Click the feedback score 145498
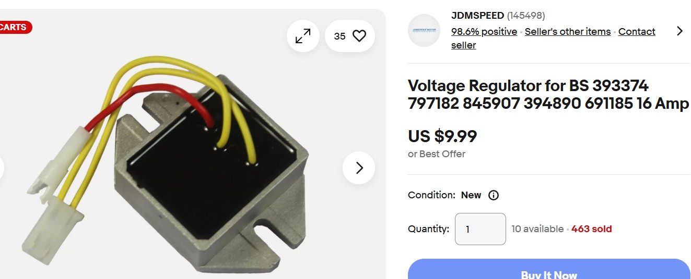Screen dimensions: 691x279 (526, 16)
